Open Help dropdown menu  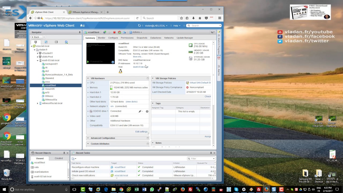tap(177, 25)
